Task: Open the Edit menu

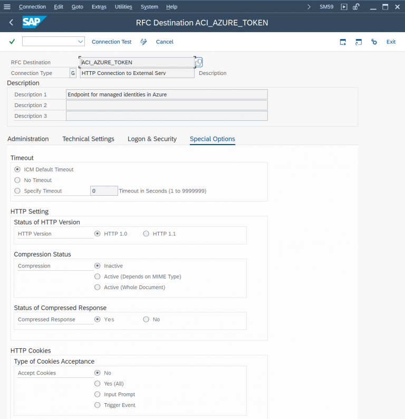Action: [x=59, y=7]
